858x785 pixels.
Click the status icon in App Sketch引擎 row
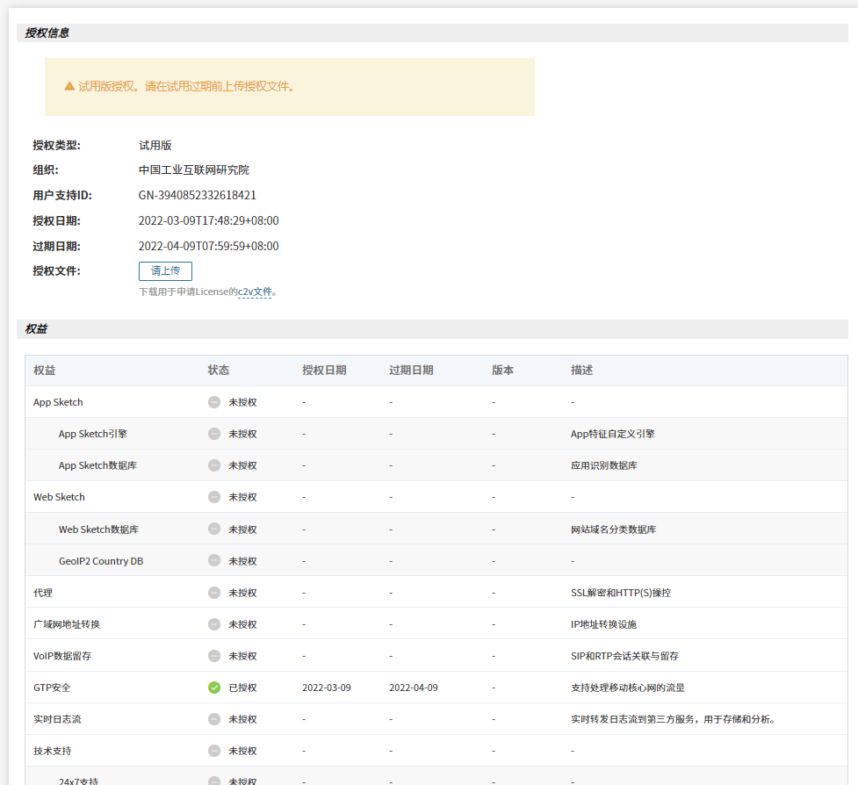[214, 434]
